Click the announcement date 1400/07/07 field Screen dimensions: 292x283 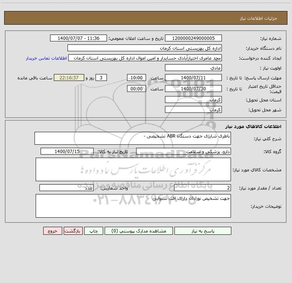click(x=78, y=38)
